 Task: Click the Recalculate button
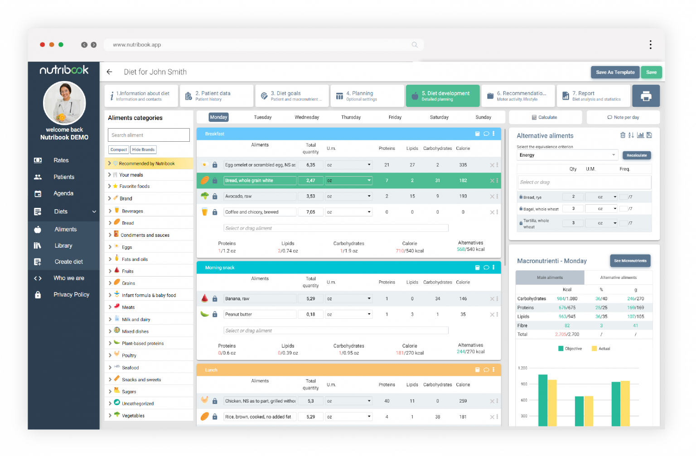point(637,155)
